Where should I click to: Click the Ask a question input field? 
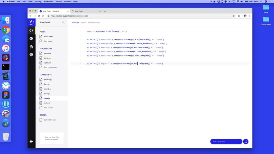226,141
